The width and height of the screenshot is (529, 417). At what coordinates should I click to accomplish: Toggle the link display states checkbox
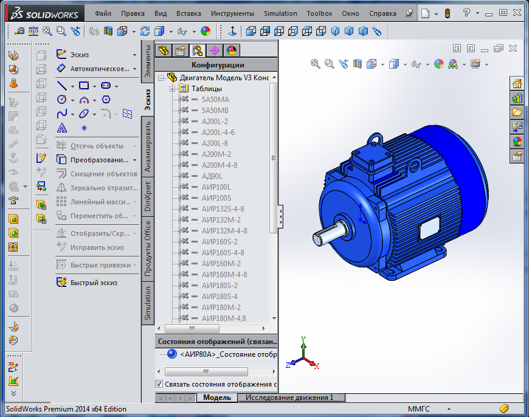[159, 384]
